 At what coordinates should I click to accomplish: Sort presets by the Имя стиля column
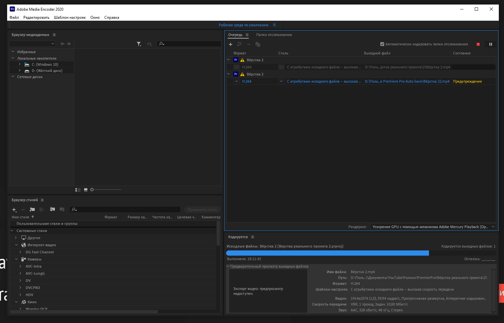pos(20,217)
